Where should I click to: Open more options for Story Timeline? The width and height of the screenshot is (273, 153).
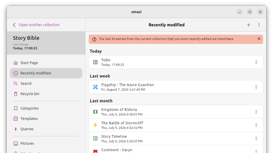coord(256,139)
